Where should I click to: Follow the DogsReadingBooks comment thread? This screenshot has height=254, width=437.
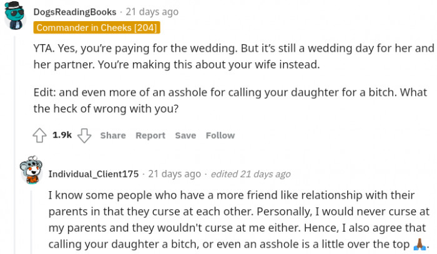point(220,135)
